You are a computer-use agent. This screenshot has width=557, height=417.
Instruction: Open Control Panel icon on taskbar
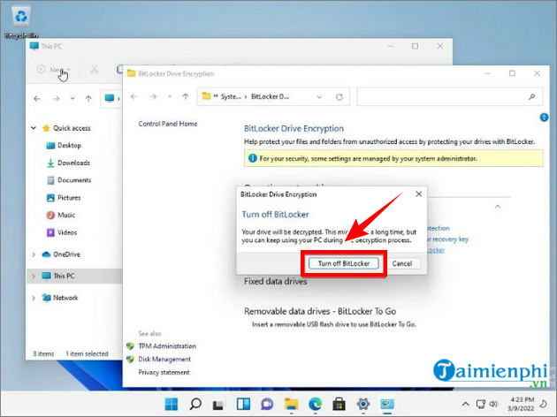(x=387, y=404)
